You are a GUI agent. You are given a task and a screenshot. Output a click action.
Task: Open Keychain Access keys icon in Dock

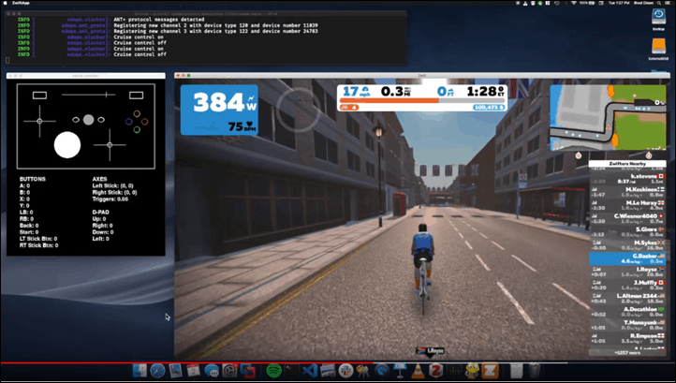[363, 371]
